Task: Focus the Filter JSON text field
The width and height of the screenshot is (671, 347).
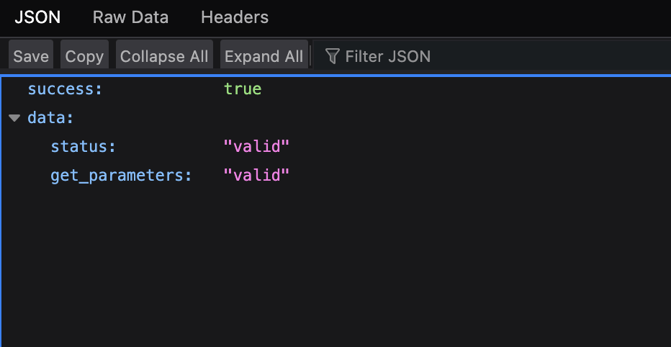Action: (x=492, y=55)
